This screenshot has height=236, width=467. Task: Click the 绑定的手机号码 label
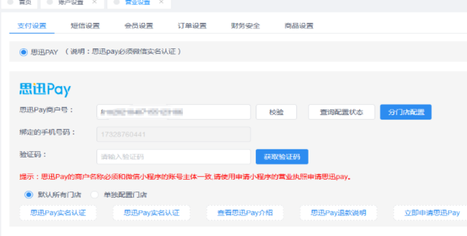(48, 132)
